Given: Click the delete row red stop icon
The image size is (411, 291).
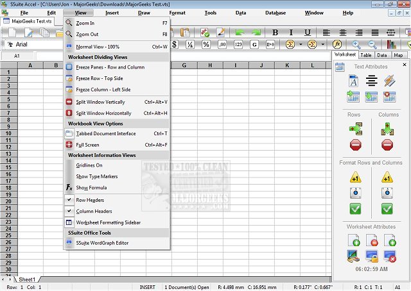Looking at the screenshot, I should 355,145.
